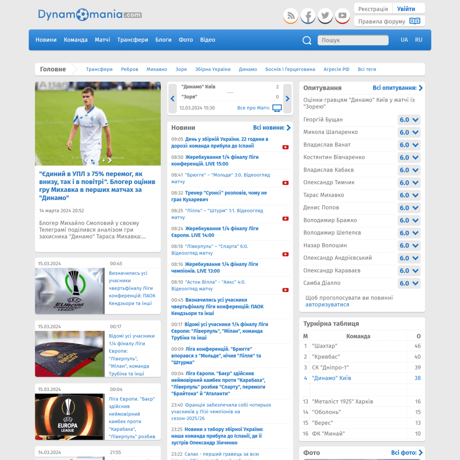The image size is (460, 460).
Task: Click the Dynamomania.com logo
Action: (x=90, y=15)
